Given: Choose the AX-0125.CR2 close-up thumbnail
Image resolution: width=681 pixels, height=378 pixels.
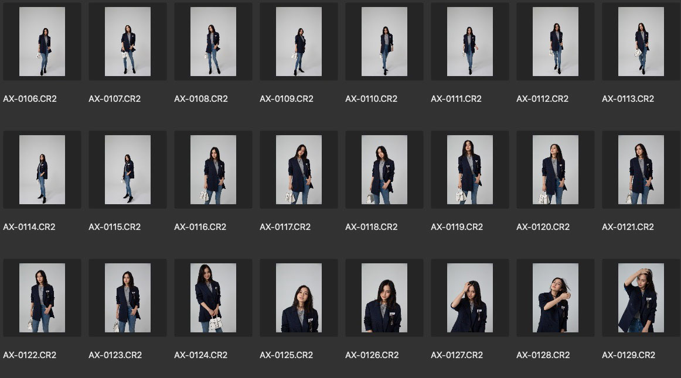Looking at the screenshot, I should tap(299, 298).
